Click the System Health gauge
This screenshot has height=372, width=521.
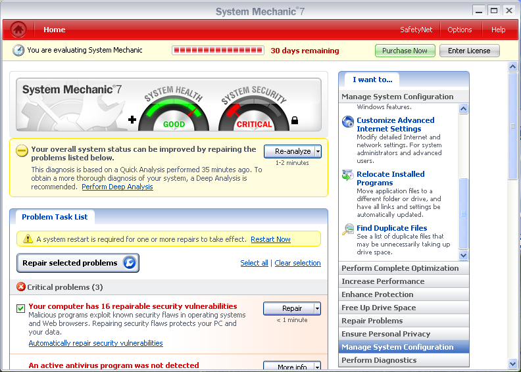coord(174,110)
